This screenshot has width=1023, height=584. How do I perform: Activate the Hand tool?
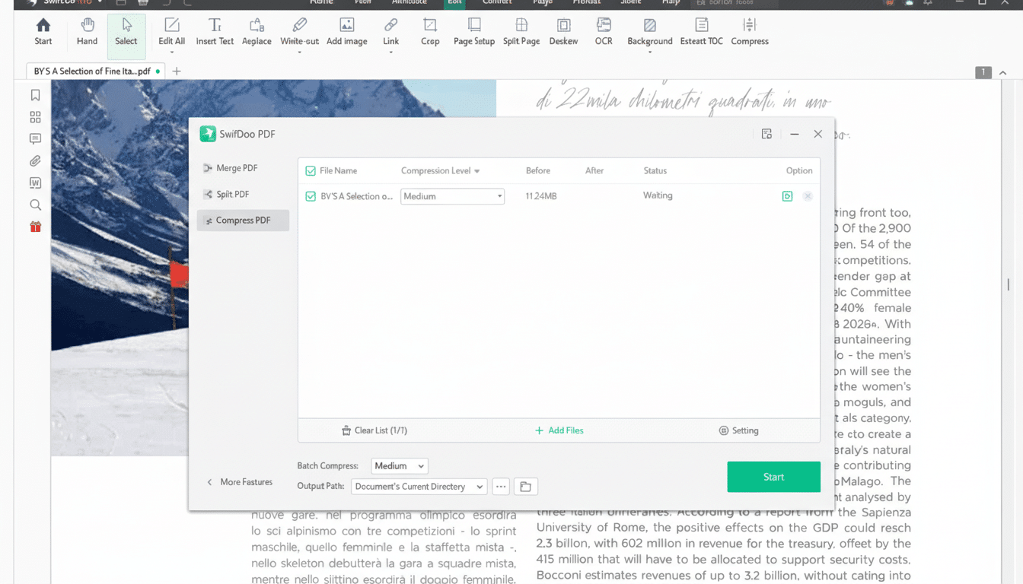(86, 33)
